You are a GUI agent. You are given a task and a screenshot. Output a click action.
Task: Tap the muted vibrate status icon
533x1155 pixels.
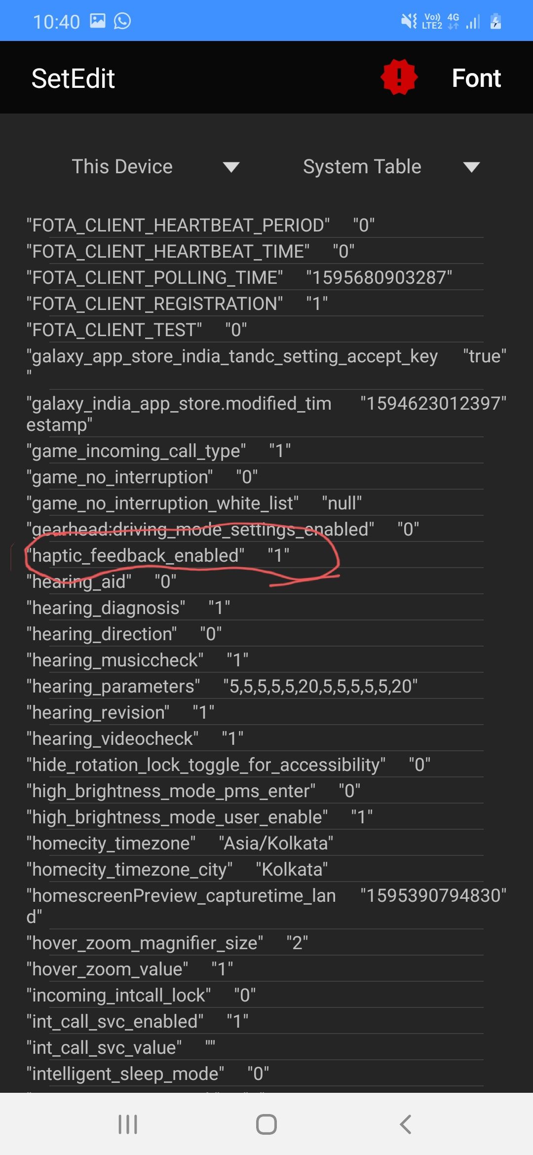[409, 21]
